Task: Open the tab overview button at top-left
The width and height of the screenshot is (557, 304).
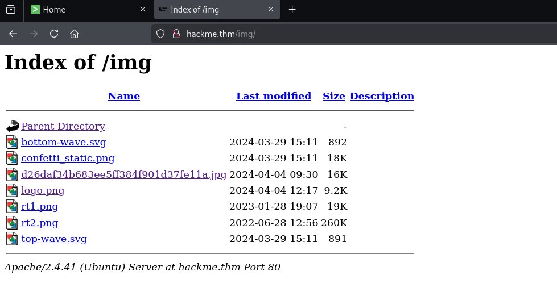Action: click(11, 10)
